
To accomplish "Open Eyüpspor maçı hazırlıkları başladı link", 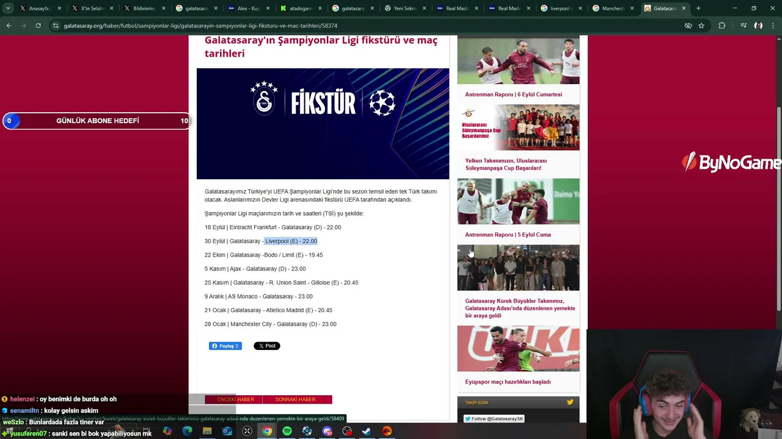I will coord(508,382).
